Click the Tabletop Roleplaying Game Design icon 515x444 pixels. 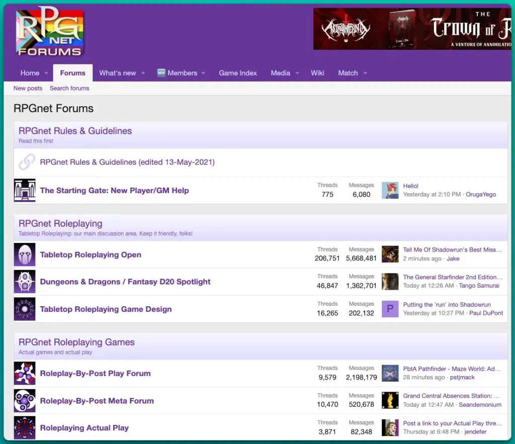pos(25,309)
